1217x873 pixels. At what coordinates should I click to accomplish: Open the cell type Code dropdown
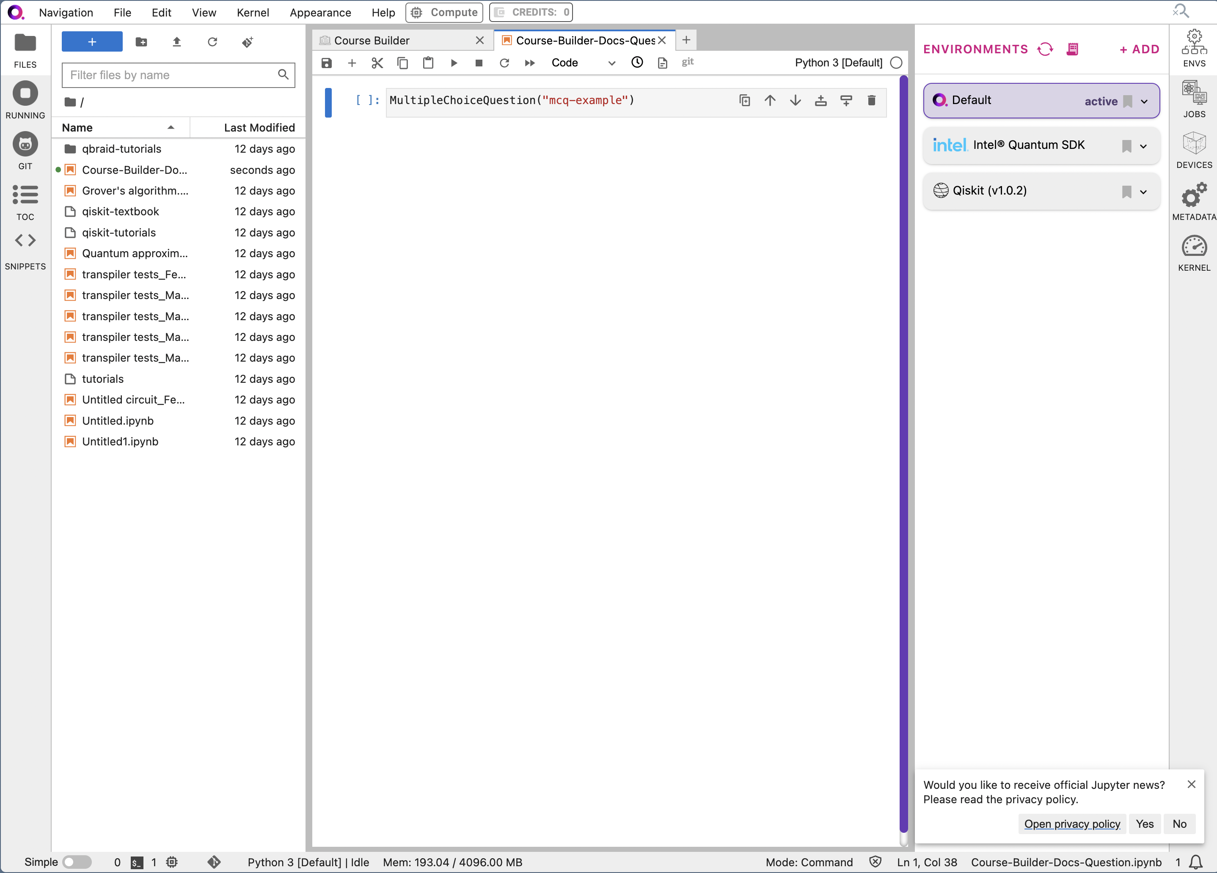(x=583, y=63)
